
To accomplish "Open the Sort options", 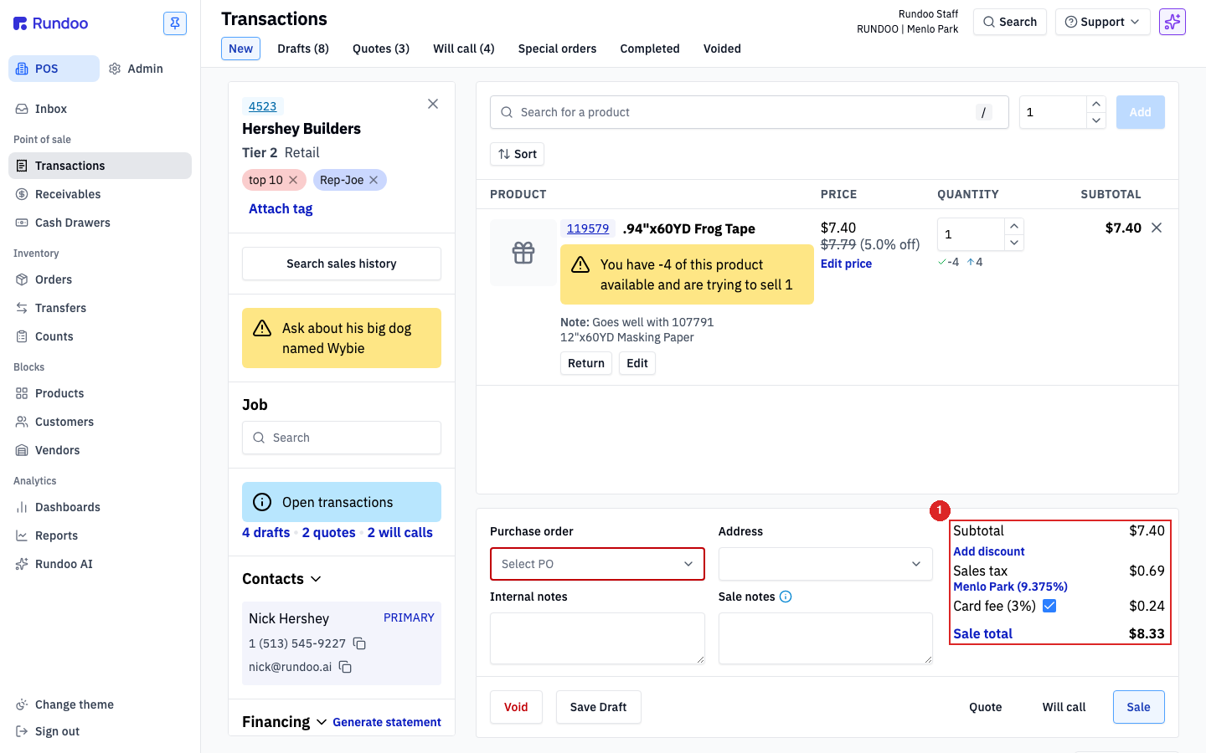I will pos(518,154).
